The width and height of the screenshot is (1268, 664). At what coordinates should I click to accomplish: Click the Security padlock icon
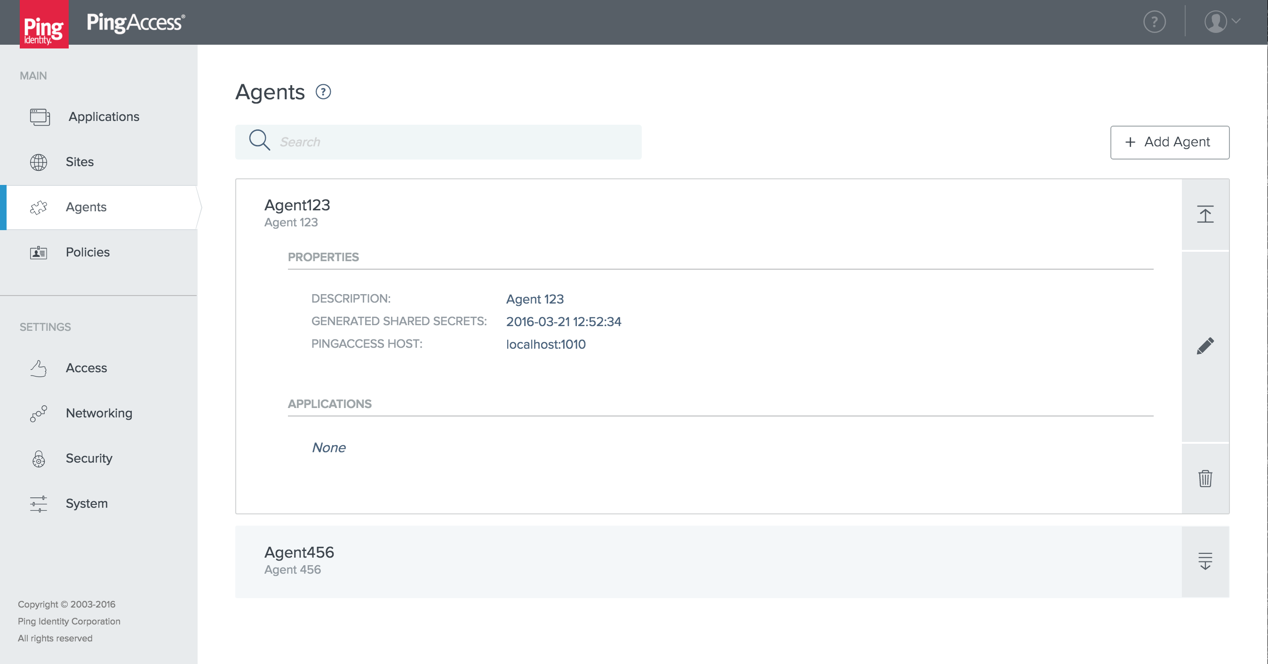coord(39,458)
